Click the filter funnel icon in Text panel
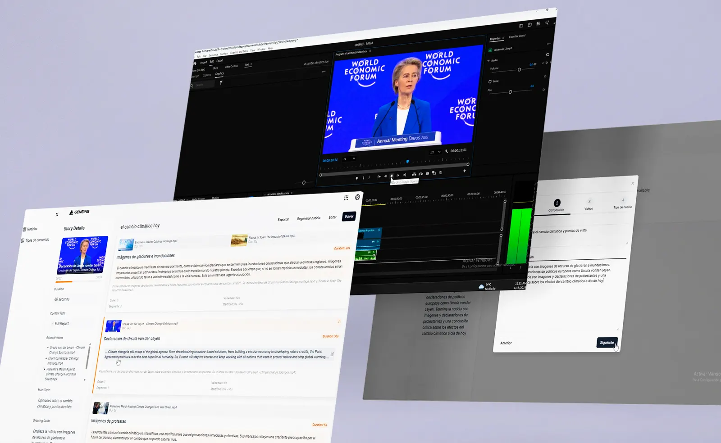This screenshot has width=721, height=443. click(221, 83)
